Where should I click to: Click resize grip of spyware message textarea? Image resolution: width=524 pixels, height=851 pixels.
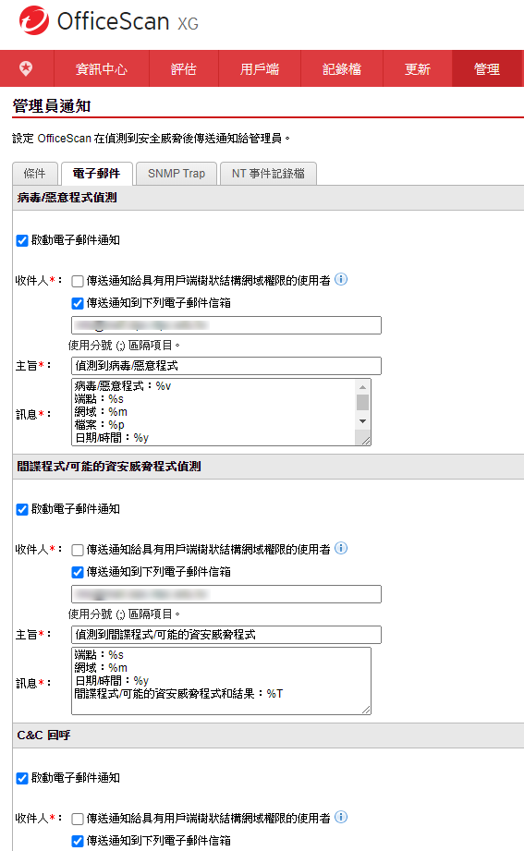(366, 710)
